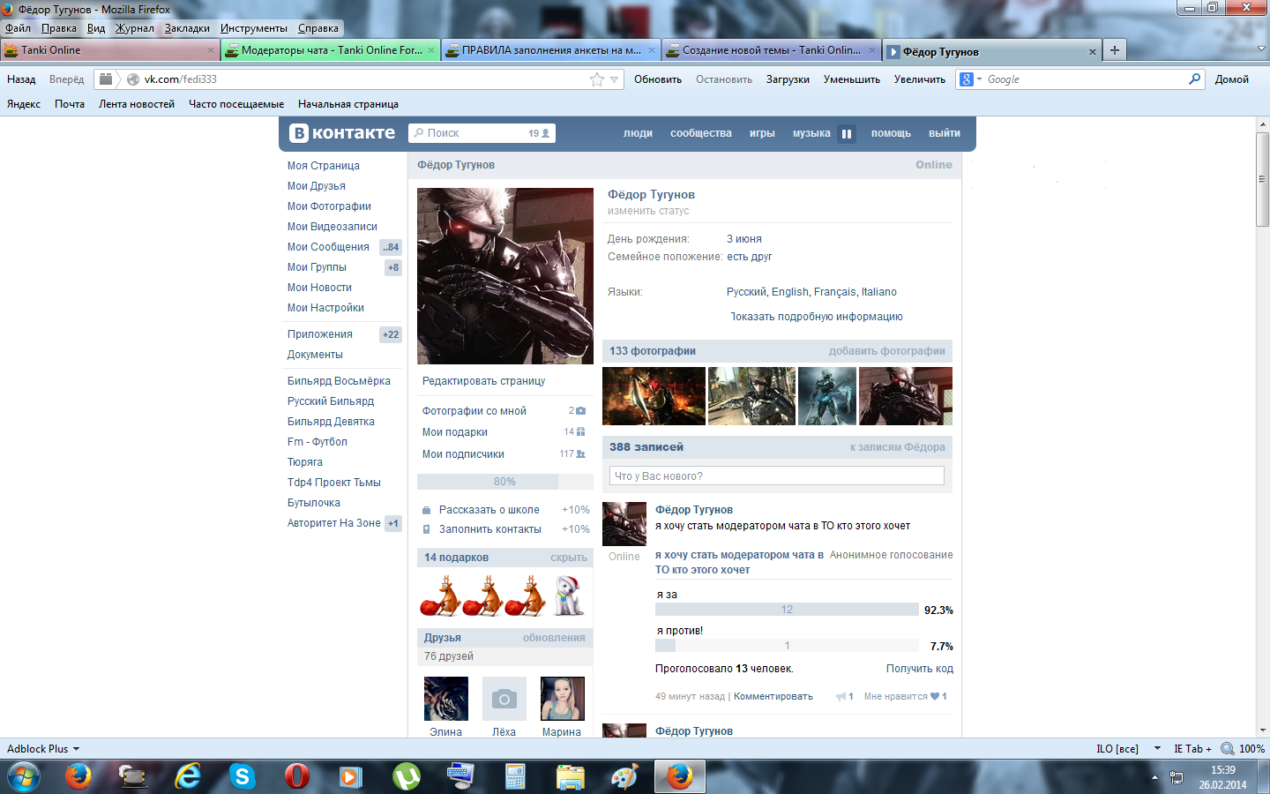Launch Skype from the taskbar

(x=242, y=776)
